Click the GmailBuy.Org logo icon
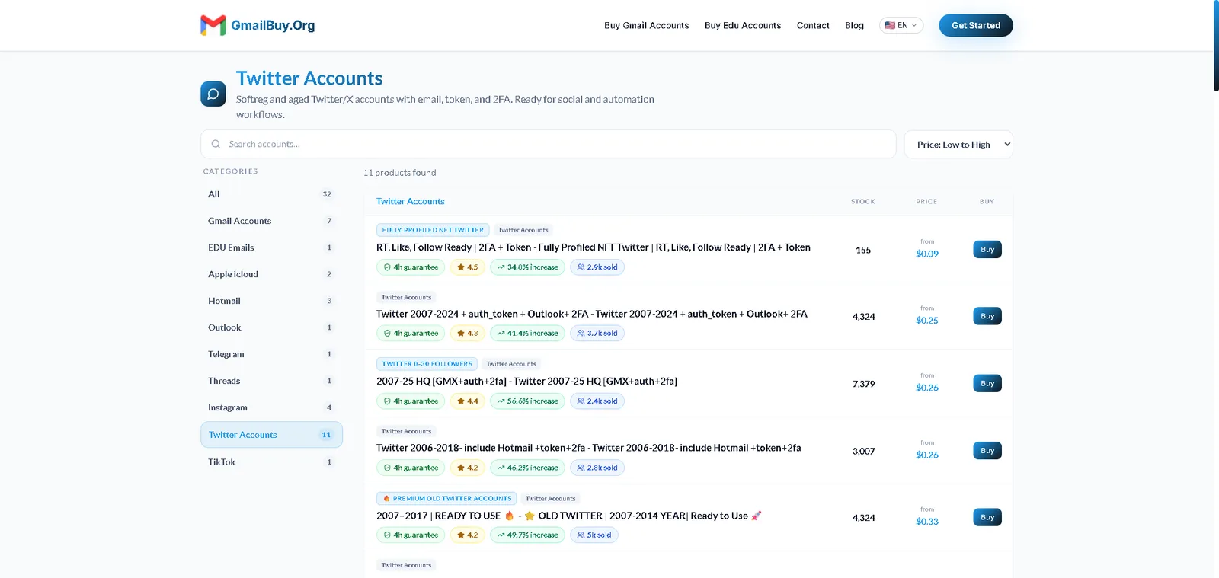 pos(213,25)
